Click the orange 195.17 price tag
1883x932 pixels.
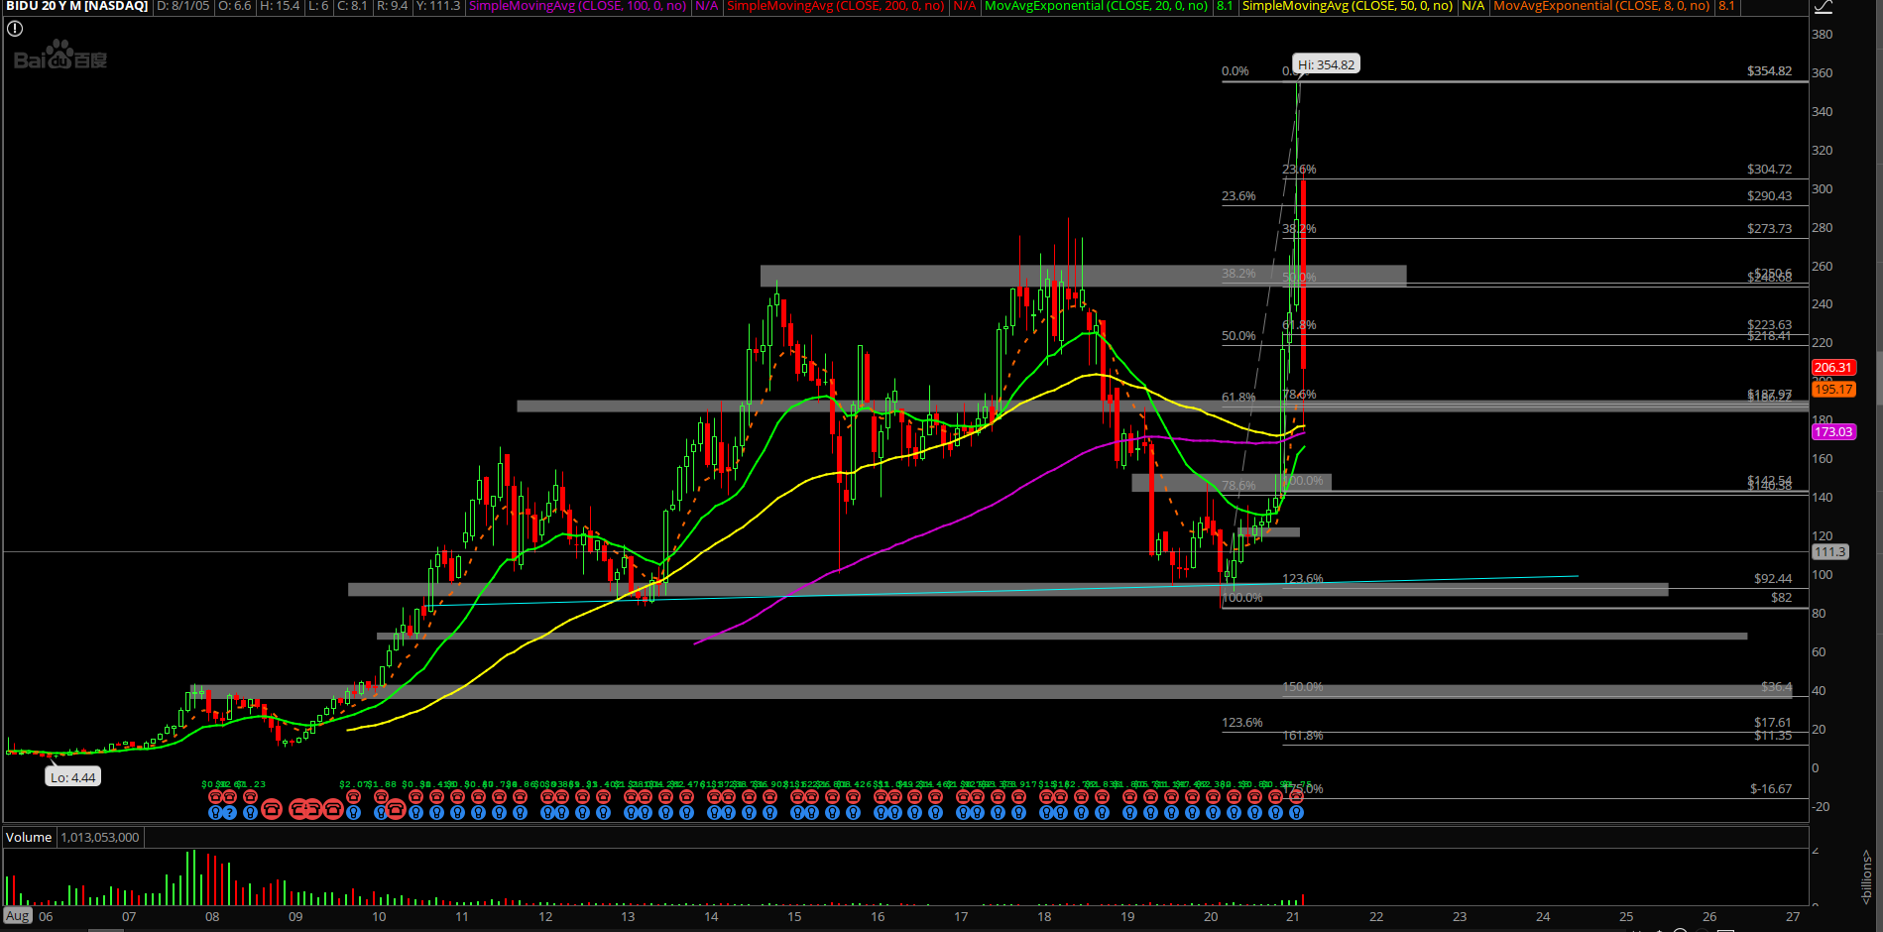(1833, 389)
